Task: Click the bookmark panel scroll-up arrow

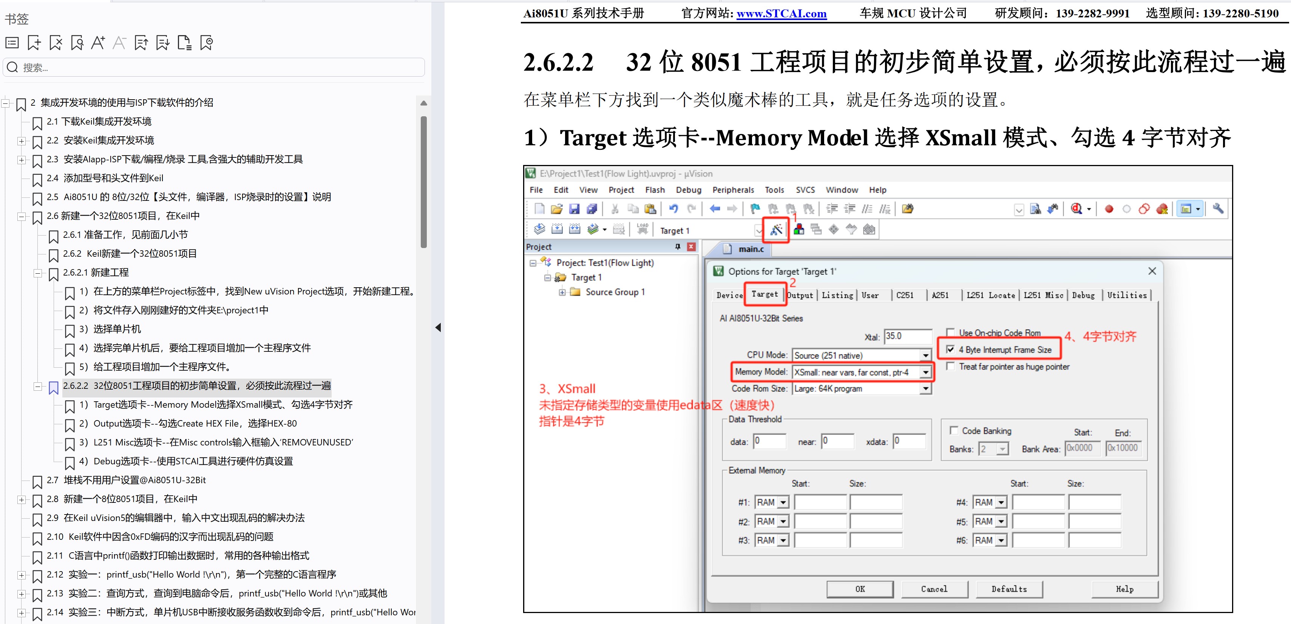Action: coord(423,103)
